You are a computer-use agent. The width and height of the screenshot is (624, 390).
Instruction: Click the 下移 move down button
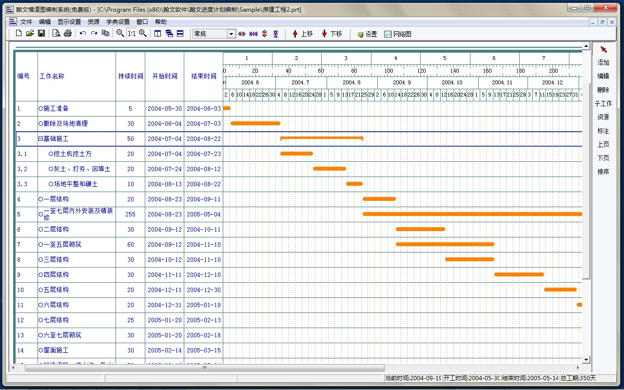(x=331, y=34)
